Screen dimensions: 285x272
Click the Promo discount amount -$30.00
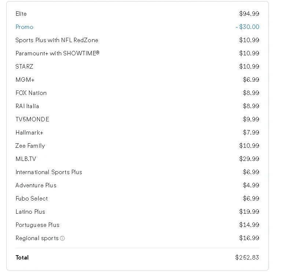(247, 27)
